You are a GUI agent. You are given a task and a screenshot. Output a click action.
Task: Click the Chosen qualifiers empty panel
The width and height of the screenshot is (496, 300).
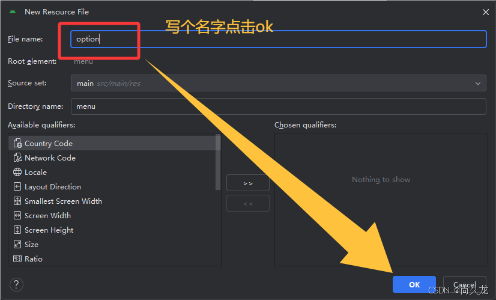point(381,200)
